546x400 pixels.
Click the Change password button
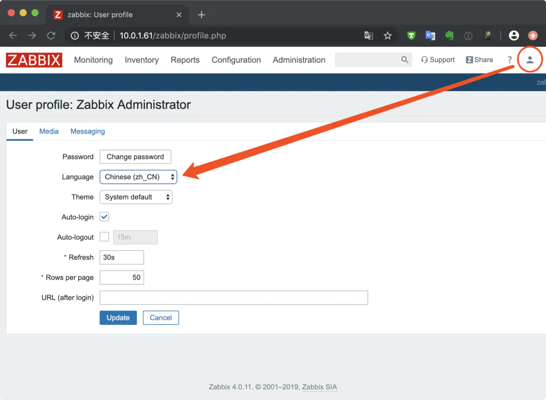click(135, 157)
